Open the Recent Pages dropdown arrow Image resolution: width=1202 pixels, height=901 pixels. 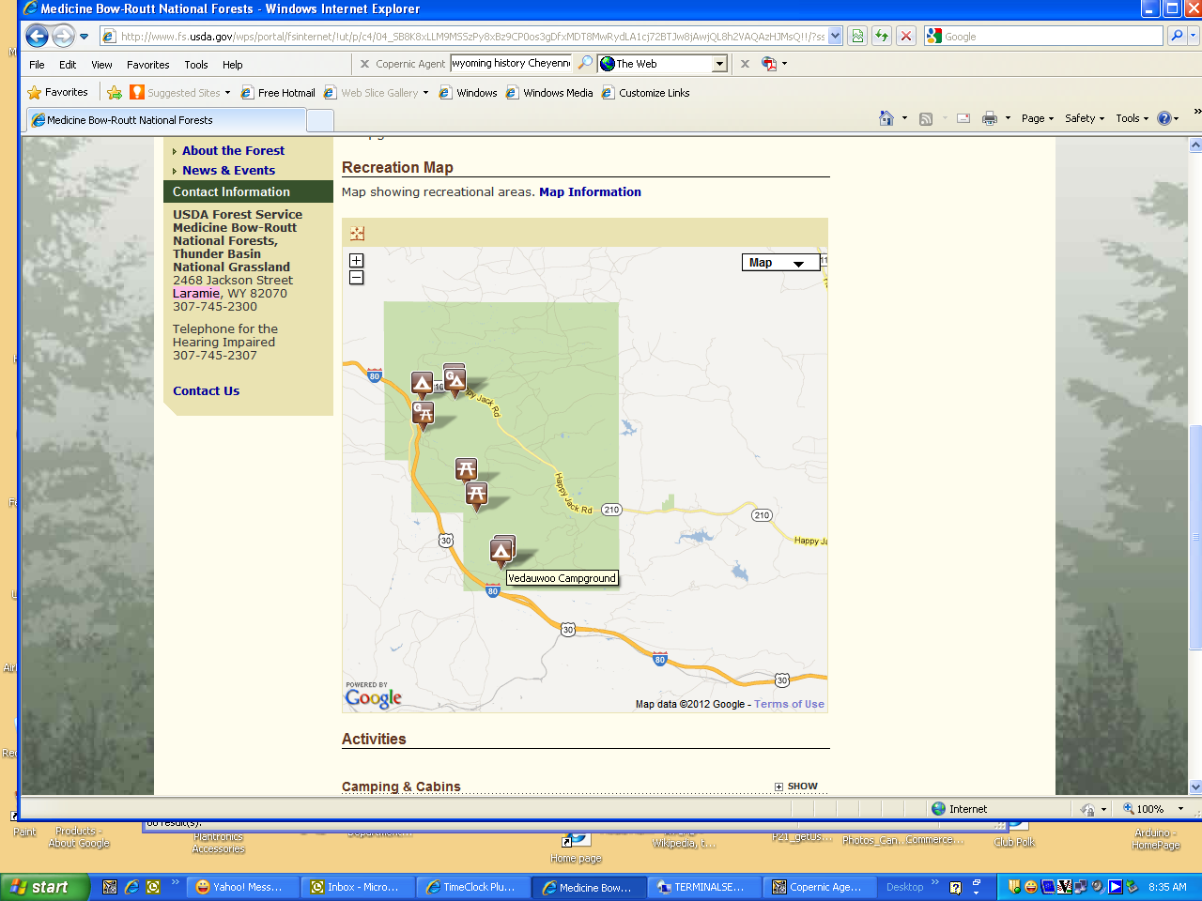[84, 37]
